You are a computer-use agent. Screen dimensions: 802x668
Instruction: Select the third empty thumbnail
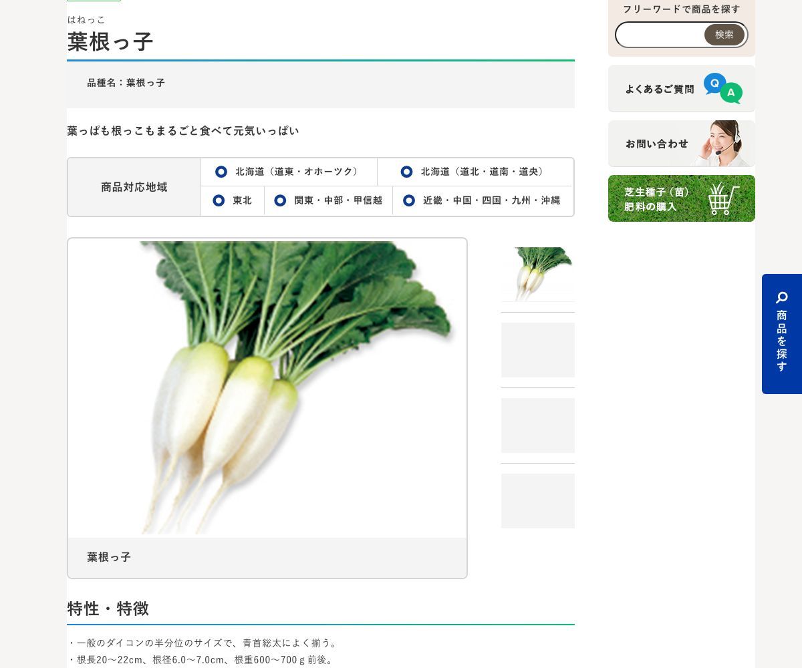point(537,426)
